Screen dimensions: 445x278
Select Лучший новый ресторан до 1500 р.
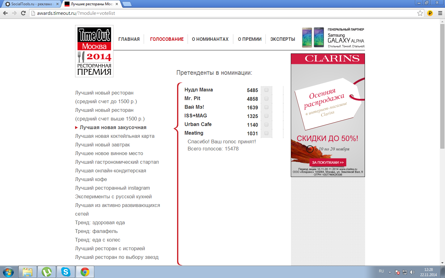(106, 97)
